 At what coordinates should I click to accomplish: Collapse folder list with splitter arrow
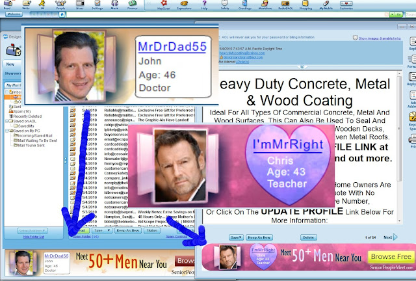(x=66, y=160)
